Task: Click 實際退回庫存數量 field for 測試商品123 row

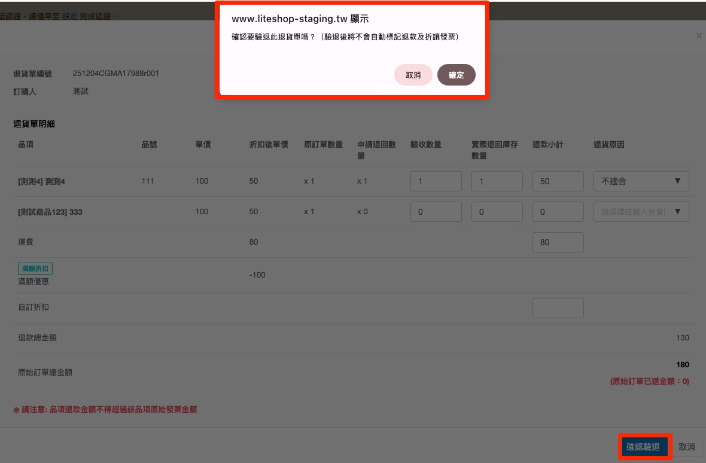Action: [x=497, y=212]
